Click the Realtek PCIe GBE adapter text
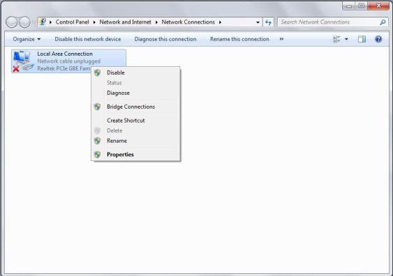This screenshot has height=276, width=393. point(64,68)
